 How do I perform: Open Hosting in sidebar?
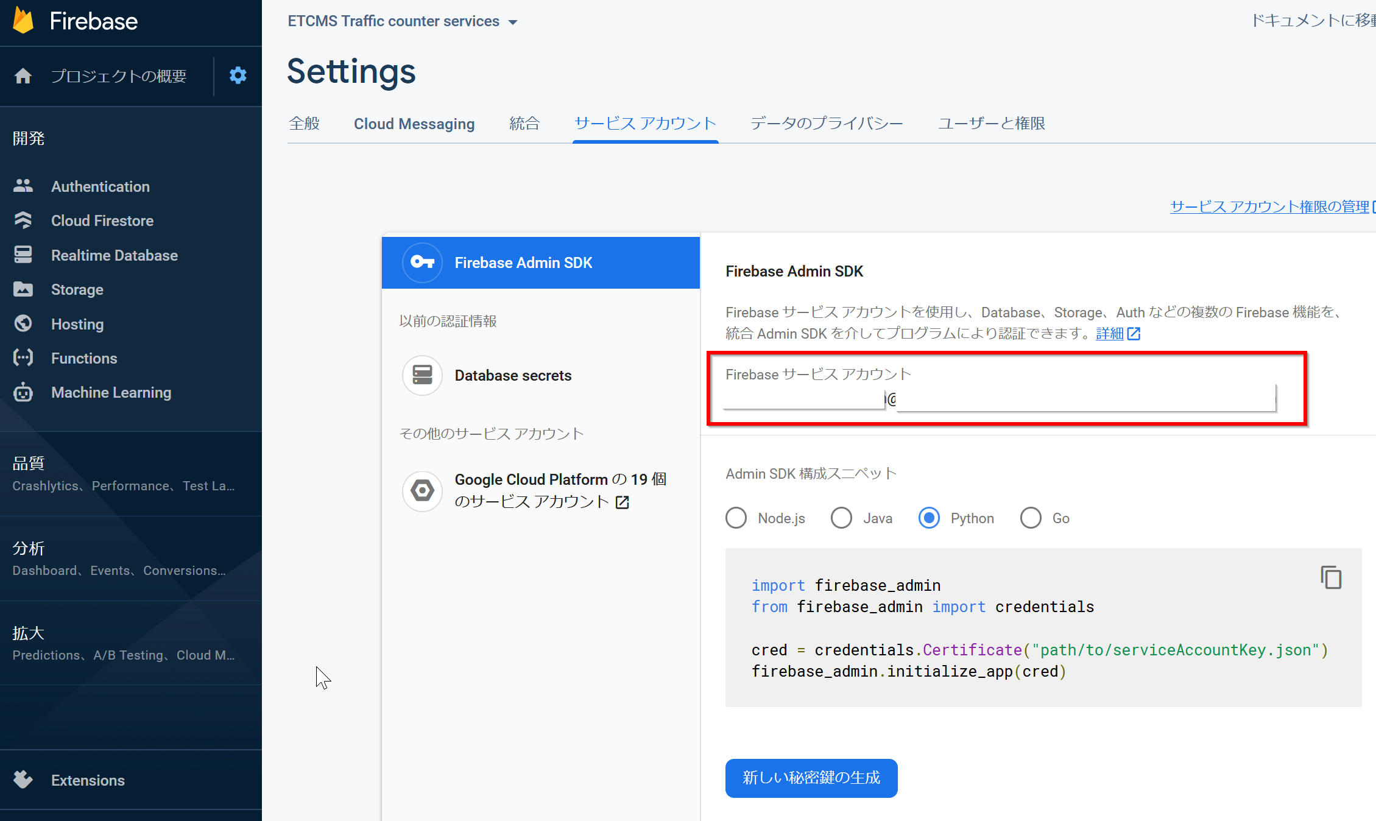click(x=77, y=324)
